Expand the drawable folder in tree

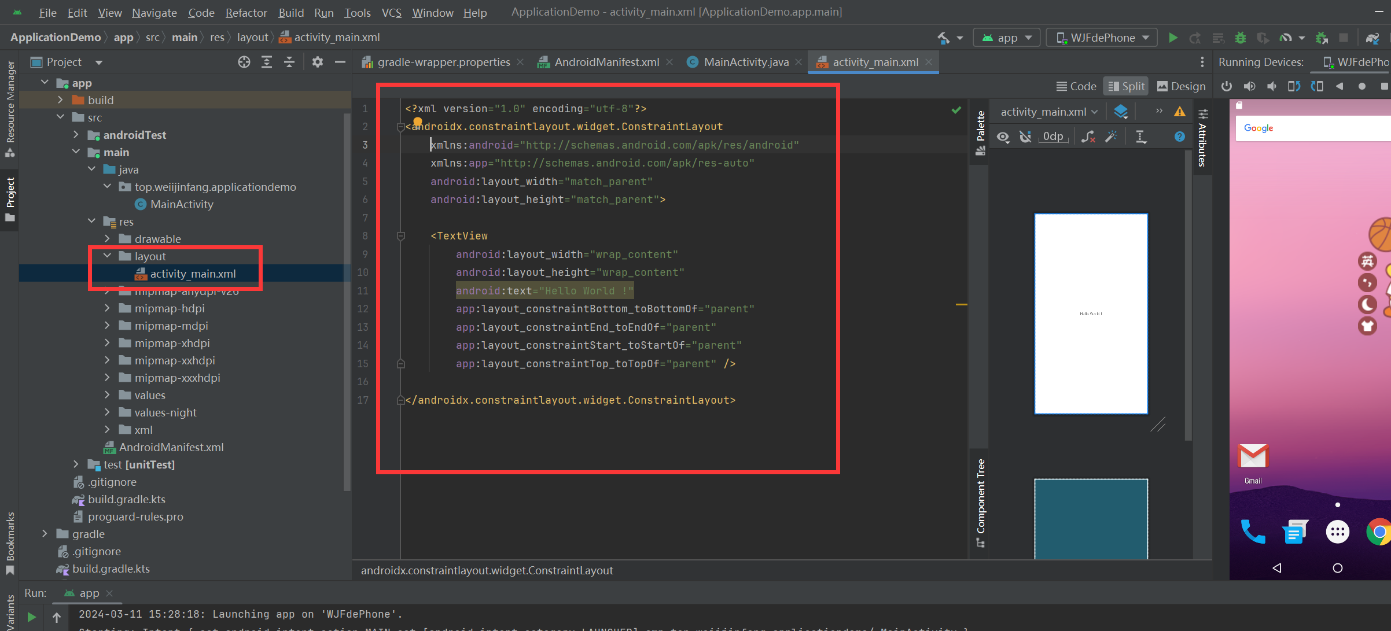click(x=107, y=239)
